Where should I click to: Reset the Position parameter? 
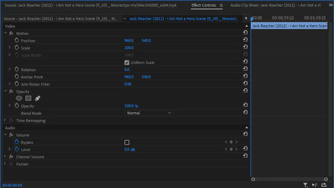(x=245, y=39)
